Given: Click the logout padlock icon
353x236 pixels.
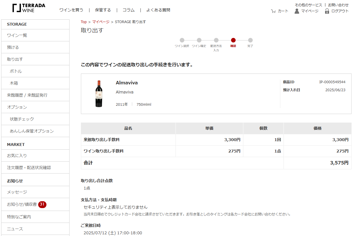Looking at the screenshot, I should (327, 11).
